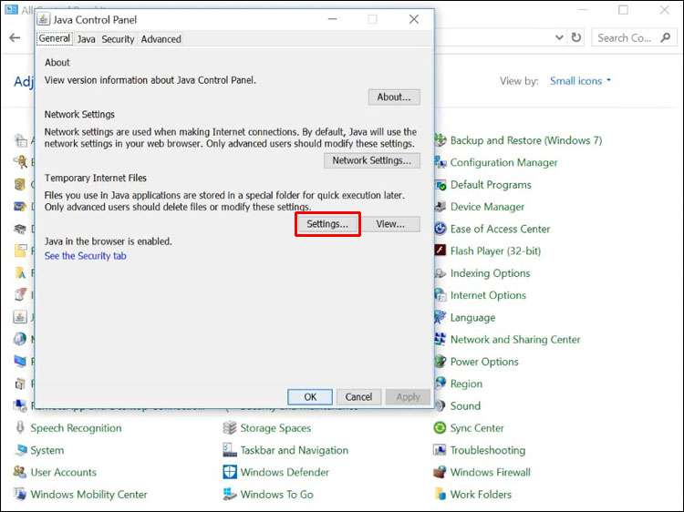Open Windows Mobility Center icon

[20, 494]
